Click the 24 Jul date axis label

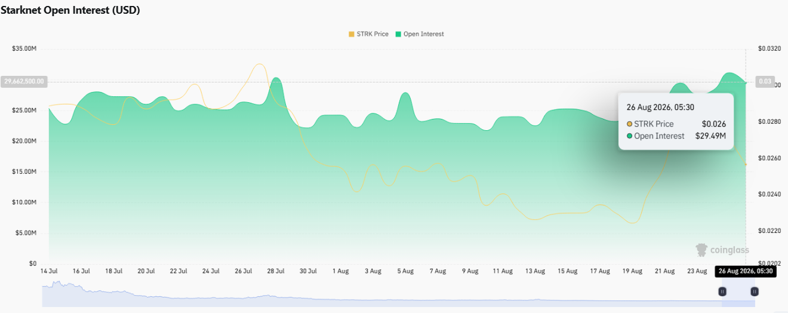pos(211,271)
